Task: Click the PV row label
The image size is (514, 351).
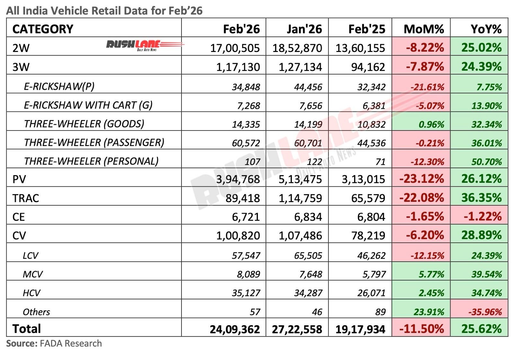Action: tap(19, 179)
